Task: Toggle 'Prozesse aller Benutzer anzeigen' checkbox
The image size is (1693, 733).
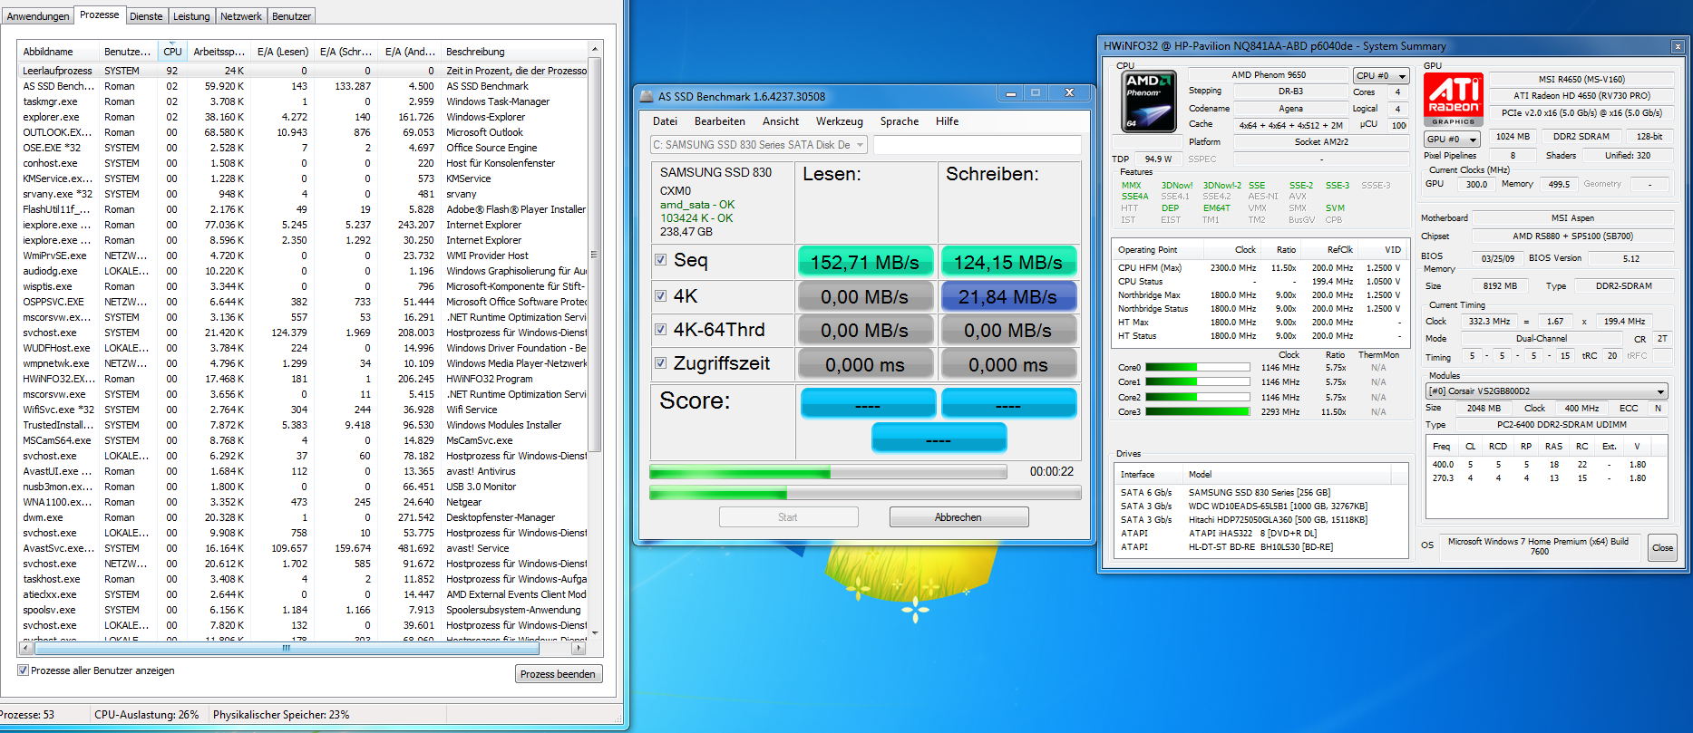Action: (23, 670)
